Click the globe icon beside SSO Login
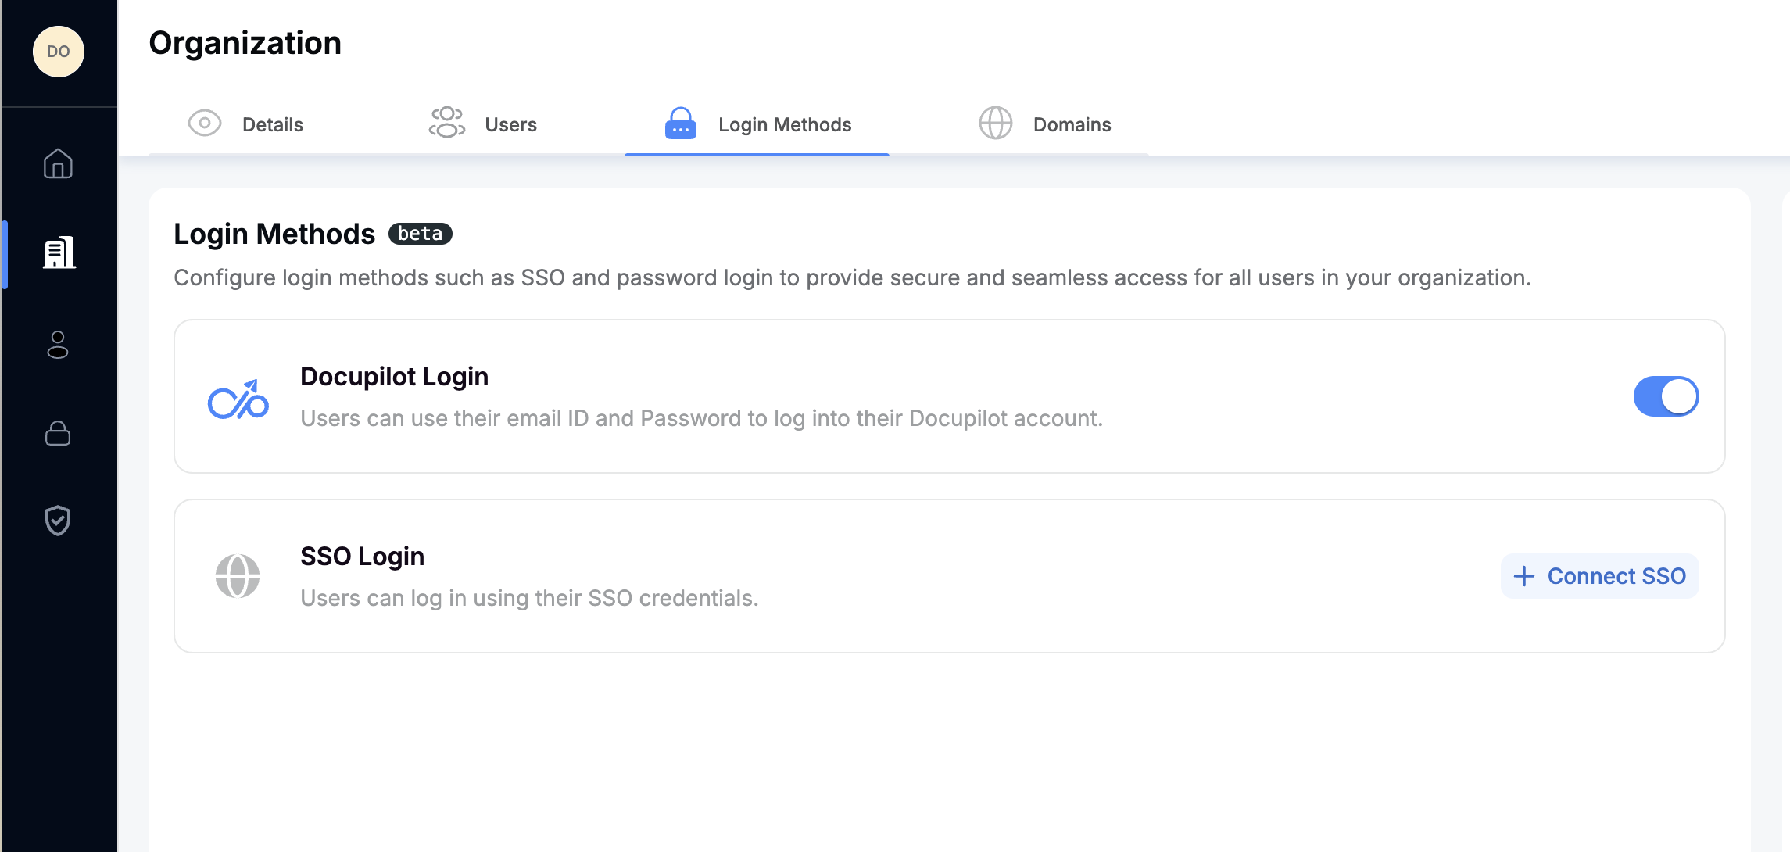Image resolution: width=1790 pixels, height=852 pixels. coord(237,575)
